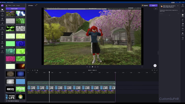
Task: Open the aspect ratio 16:9 selector
Action: coord(156,9)
